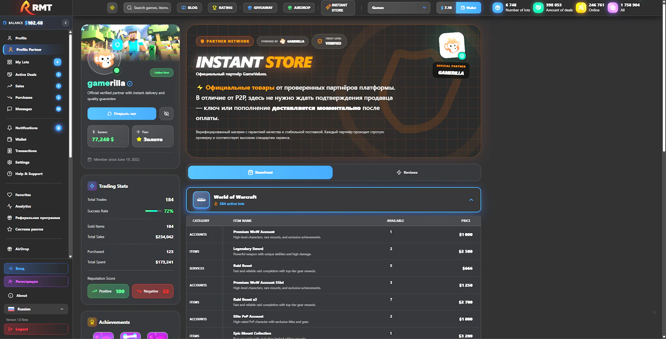The width and height of the screenshot is (666, 339).
Task: Click the Search games, items field
Action: 147,7
